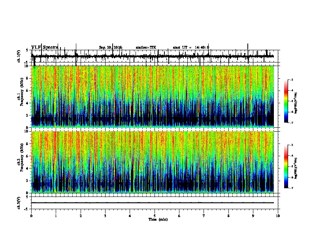Click the "6" kHz tick on ch.2 spectrogram
The image size is (313, 242).
tap(27, 156)
